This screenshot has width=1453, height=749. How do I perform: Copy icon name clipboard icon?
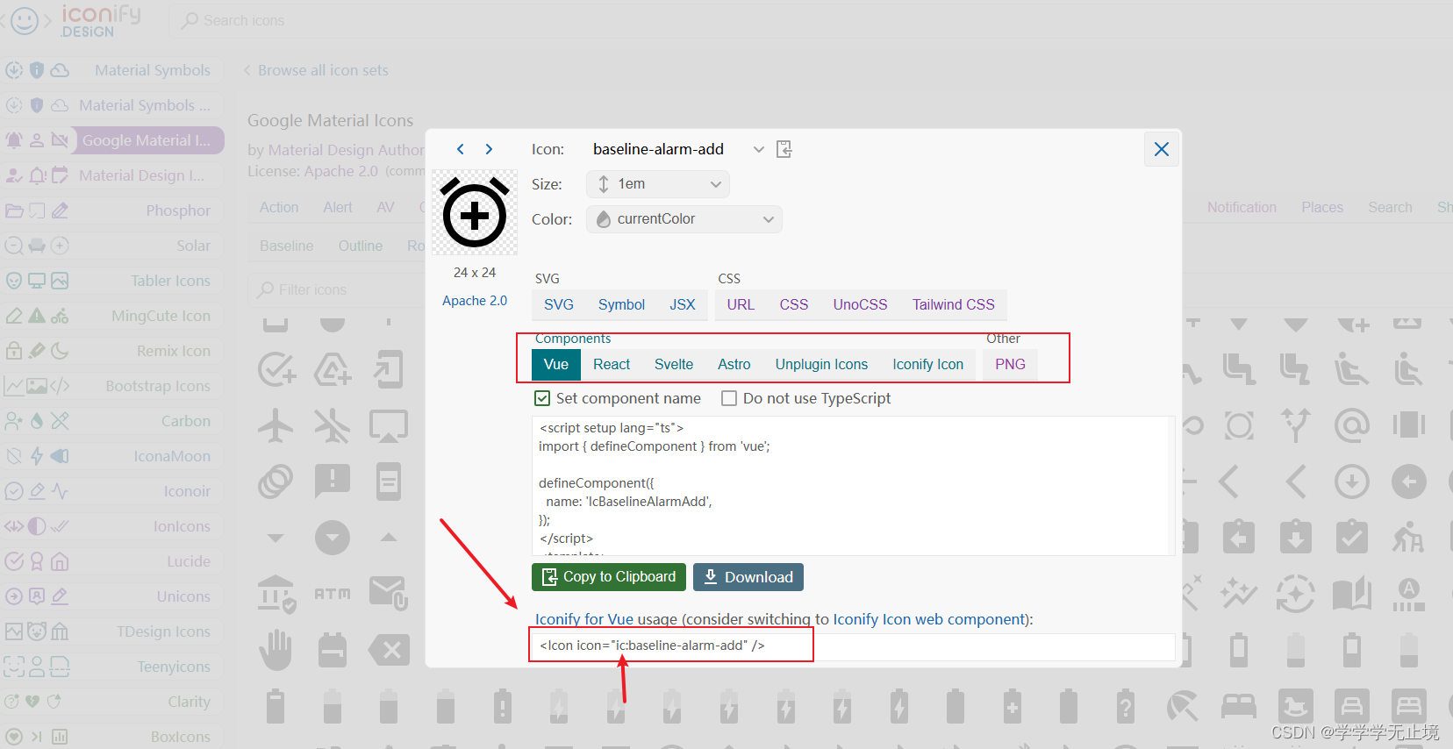click(x=784, y=149)
